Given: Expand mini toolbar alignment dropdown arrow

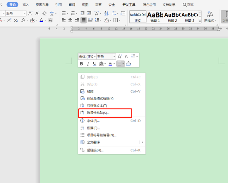Looking at the screenshot, I should pyautogui.click(x=123, y=64).
